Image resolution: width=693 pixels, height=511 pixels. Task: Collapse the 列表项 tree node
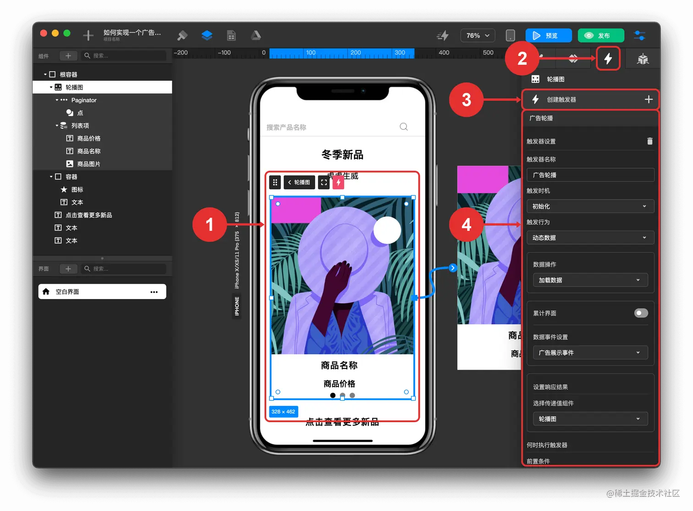[57, 125]
